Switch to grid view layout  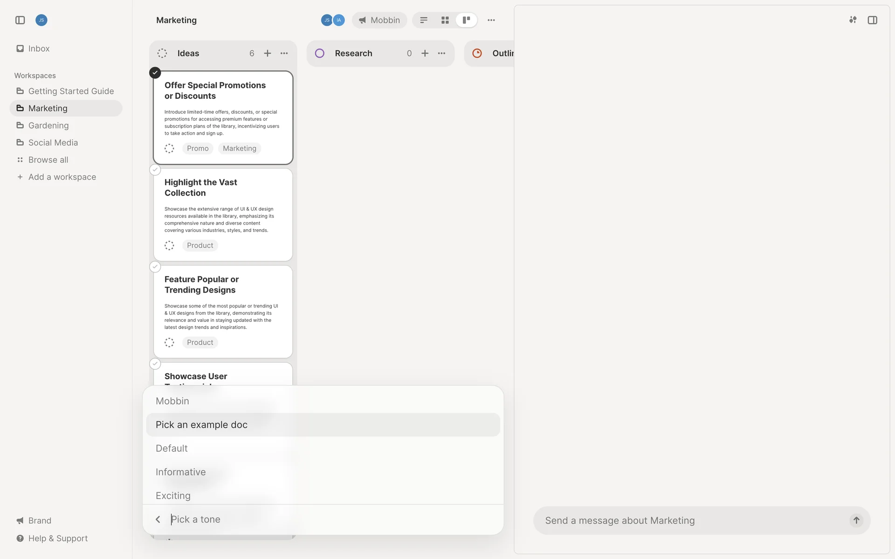click(x=445, y=20)
